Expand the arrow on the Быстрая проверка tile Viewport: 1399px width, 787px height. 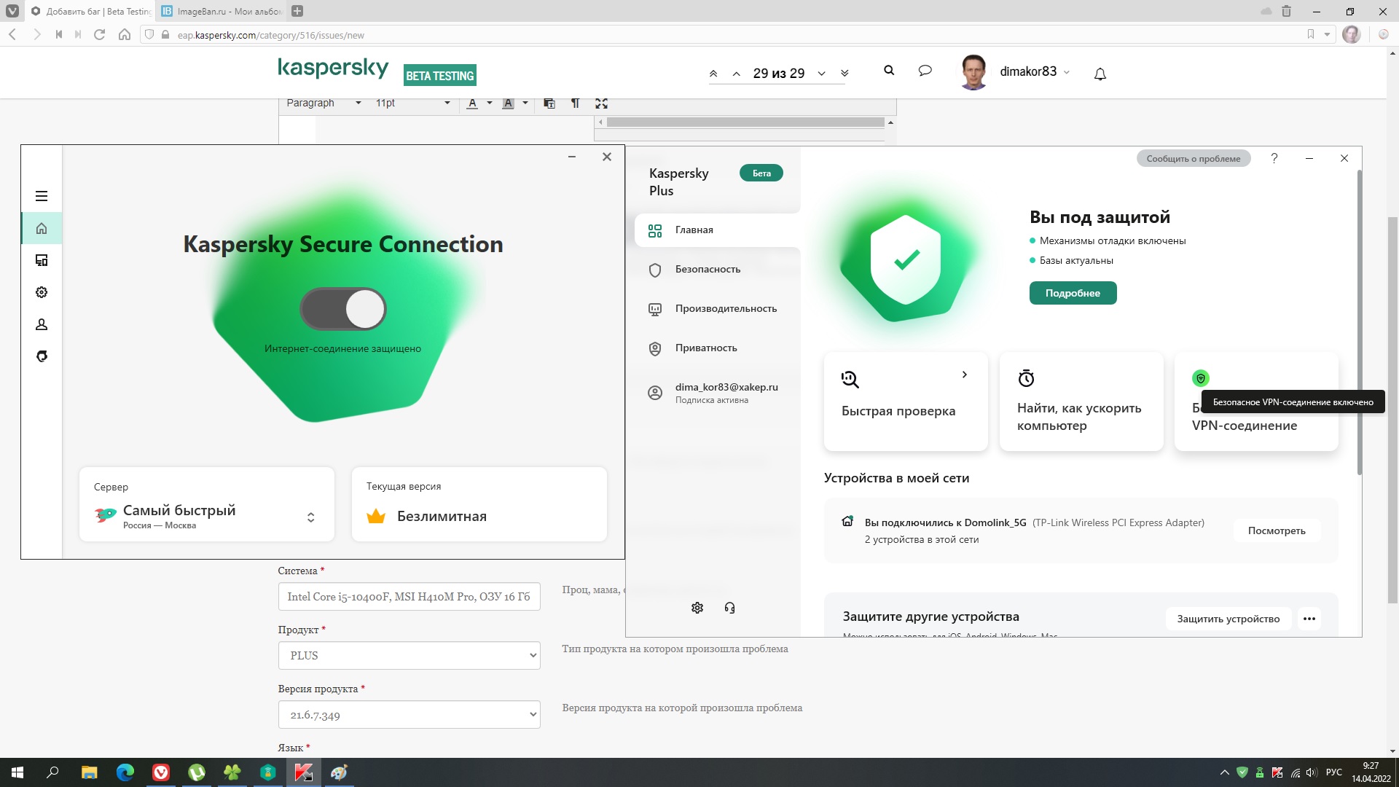964,375
